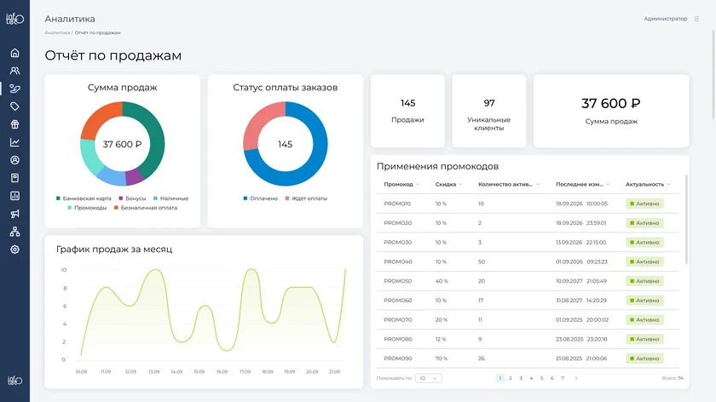Click the promo table vertical scrollbar
Viewport: 716px width, 402px height.
point(686,219)
